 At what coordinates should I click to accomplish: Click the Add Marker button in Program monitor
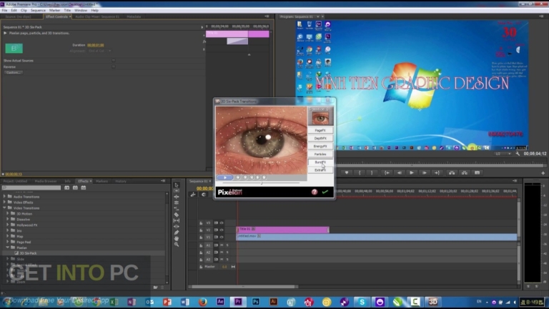tap(347, 172)
